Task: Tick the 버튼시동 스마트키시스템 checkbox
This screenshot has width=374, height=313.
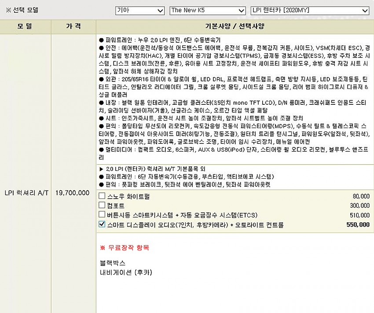Action: 102,215
